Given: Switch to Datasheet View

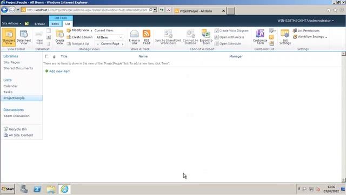Looking at the screenshot, I should tap(24, 37).
